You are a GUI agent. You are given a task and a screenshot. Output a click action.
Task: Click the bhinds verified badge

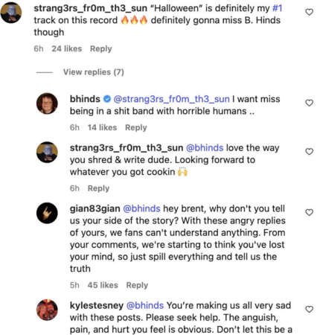tap(107, 99)
